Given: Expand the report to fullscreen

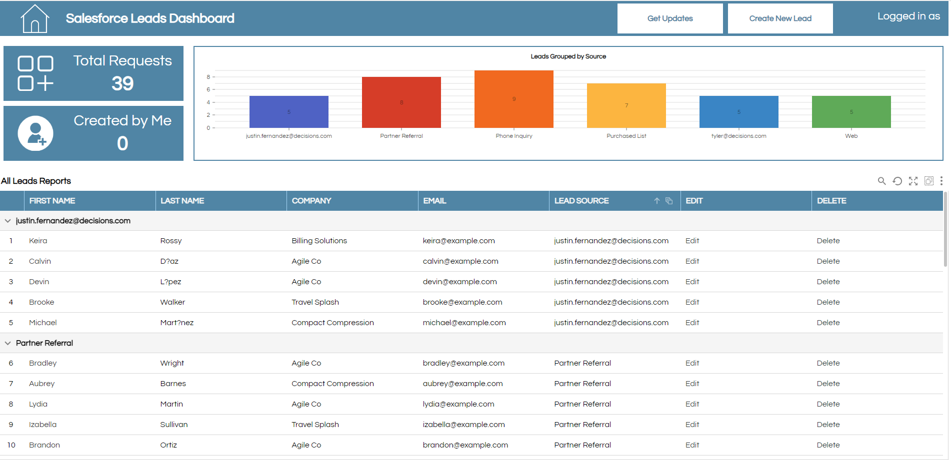Looking at the screenshot, I should click(x=913, y=181).
